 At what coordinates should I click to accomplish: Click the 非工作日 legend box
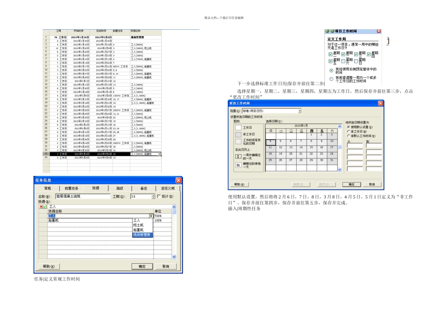(x=238, y=134)
